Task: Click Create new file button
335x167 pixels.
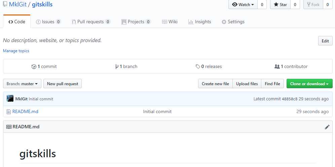Action: coord(215,83)
